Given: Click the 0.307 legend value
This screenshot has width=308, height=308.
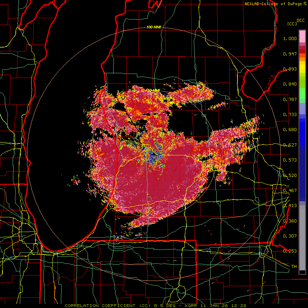Looking at the screenshot, I should click(290, 236).
